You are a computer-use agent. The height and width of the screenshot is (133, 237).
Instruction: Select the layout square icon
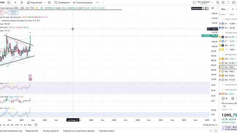coord(194,3)
